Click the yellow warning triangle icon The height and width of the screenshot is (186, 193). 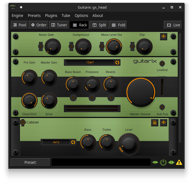coord(179,162)
